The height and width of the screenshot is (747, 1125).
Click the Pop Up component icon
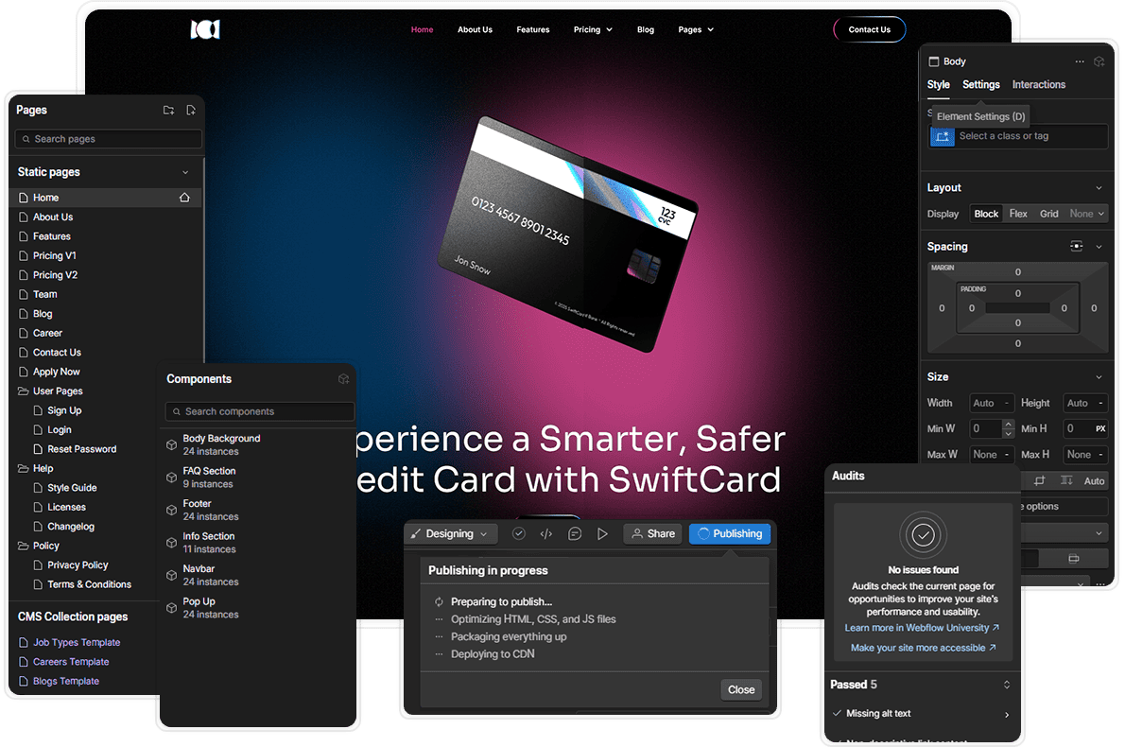tap(171, 608)
